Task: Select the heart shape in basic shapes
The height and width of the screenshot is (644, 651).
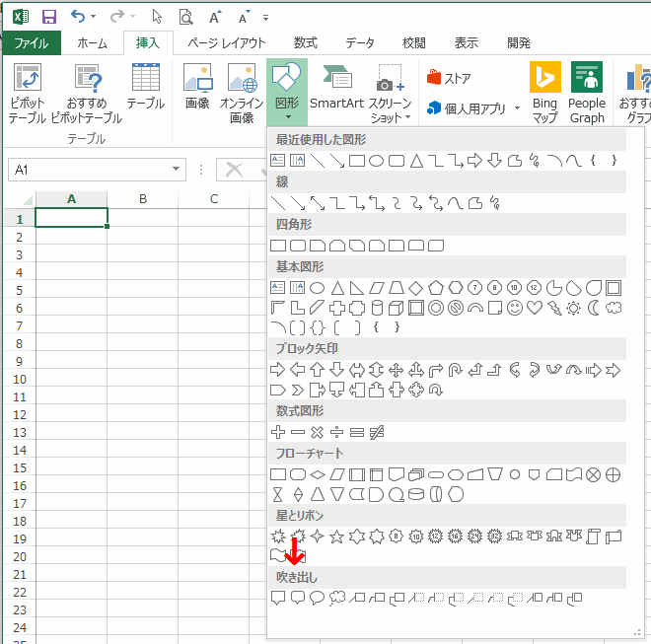Action: click(535, 308)
